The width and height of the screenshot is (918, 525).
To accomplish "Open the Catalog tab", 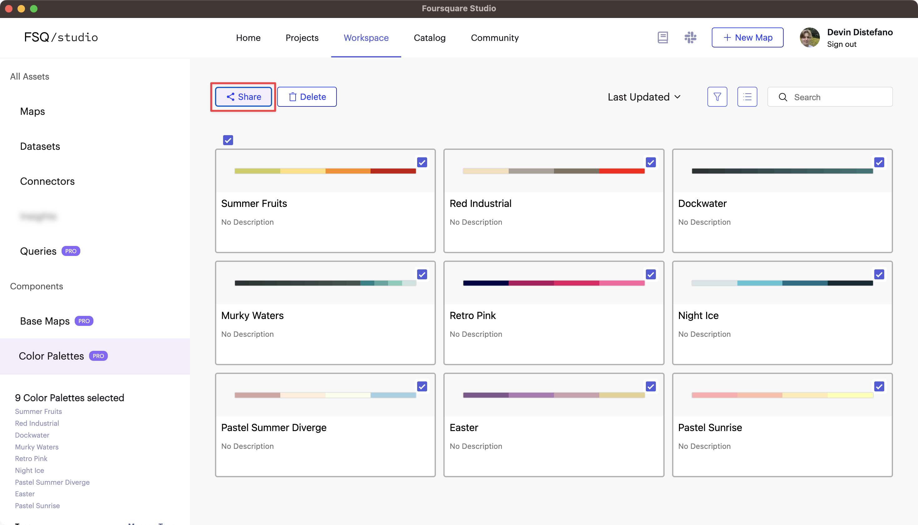I will pyautogui.click(x=429, y=37).
